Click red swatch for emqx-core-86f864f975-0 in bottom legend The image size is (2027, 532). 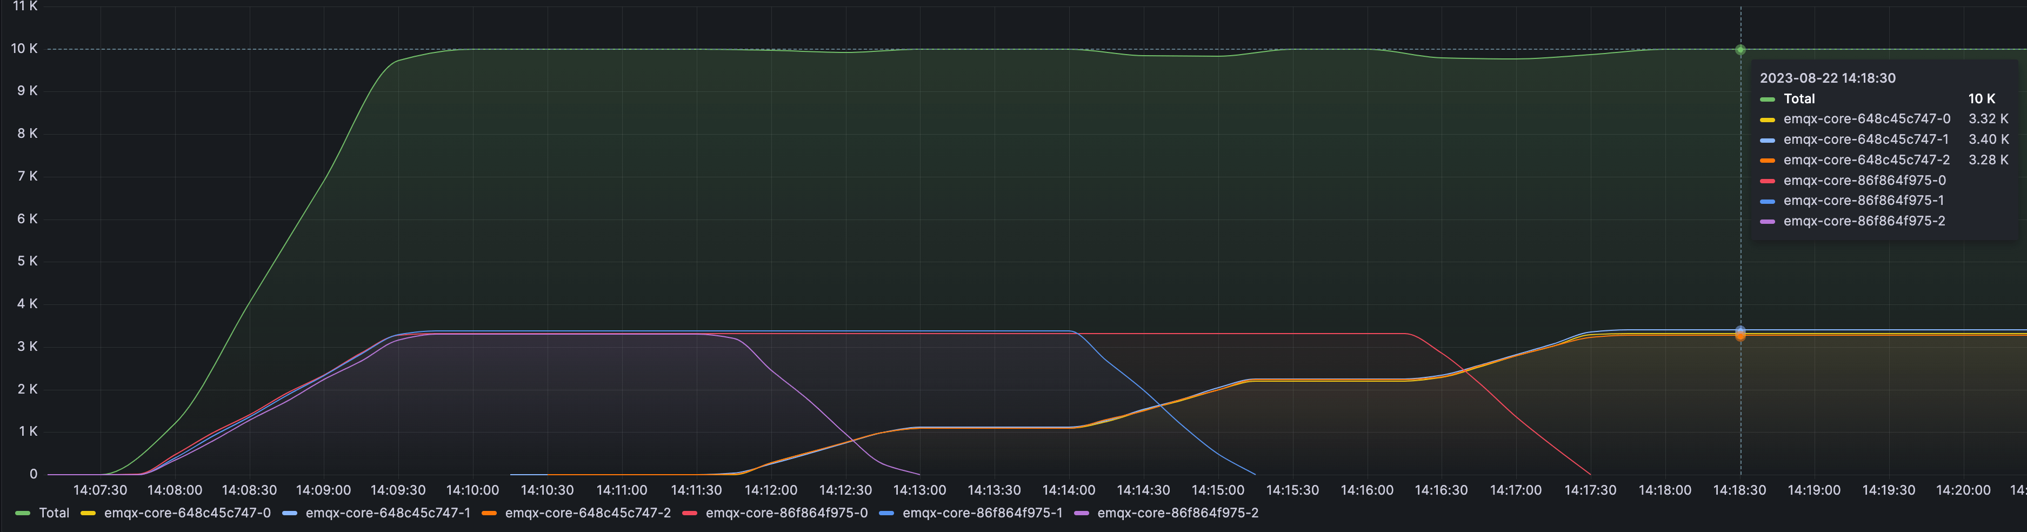[689, 513]
